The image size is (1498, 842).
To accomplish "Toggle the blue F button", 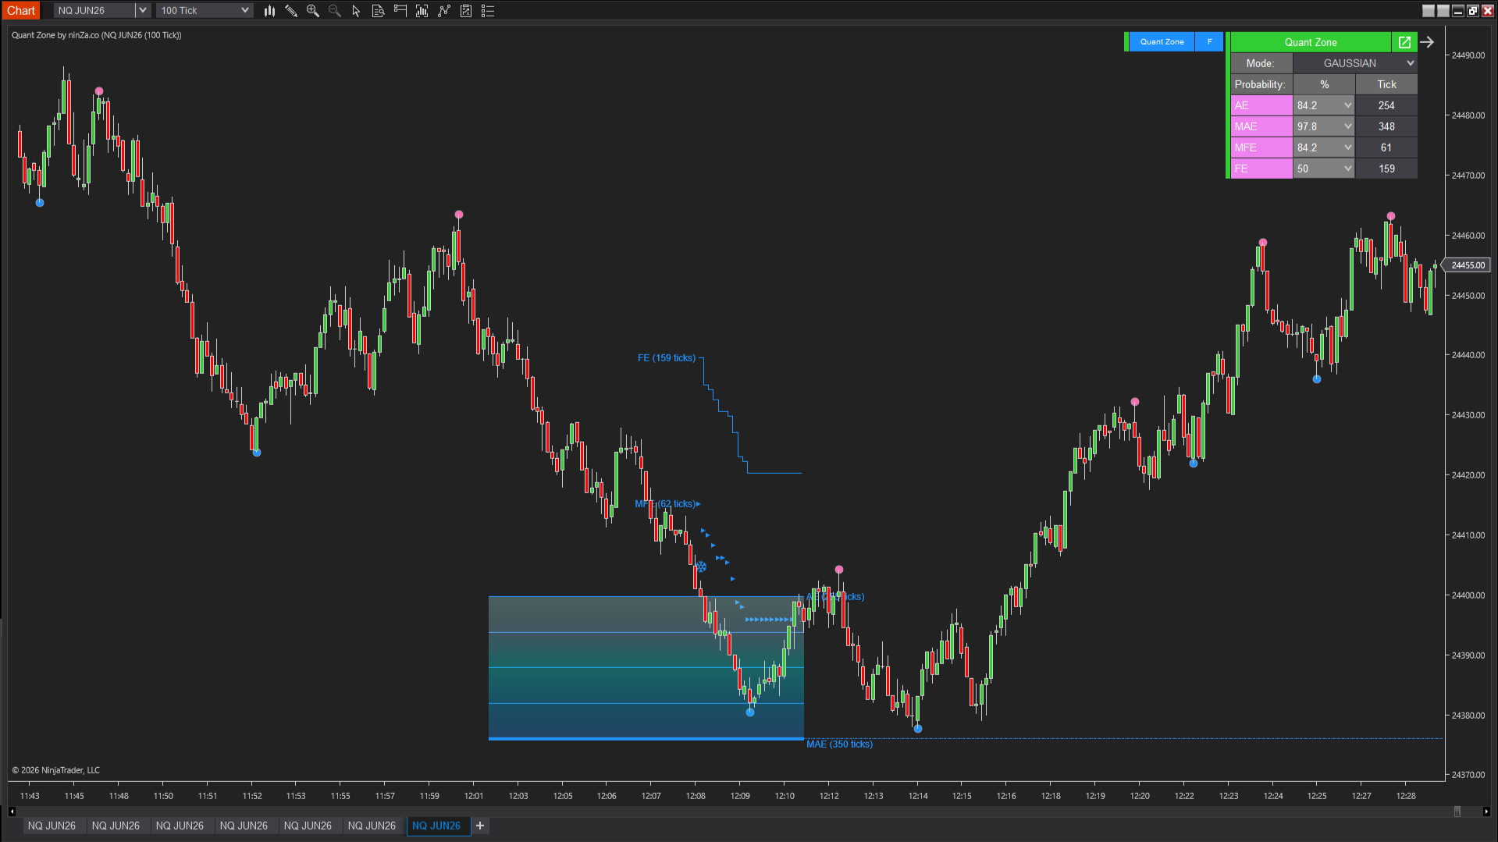I will coord(1209,42).
